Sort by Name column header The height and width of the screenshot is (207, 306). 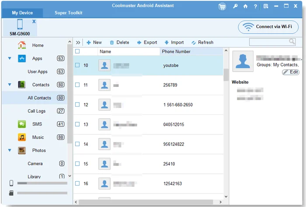(x=129, y=52)
